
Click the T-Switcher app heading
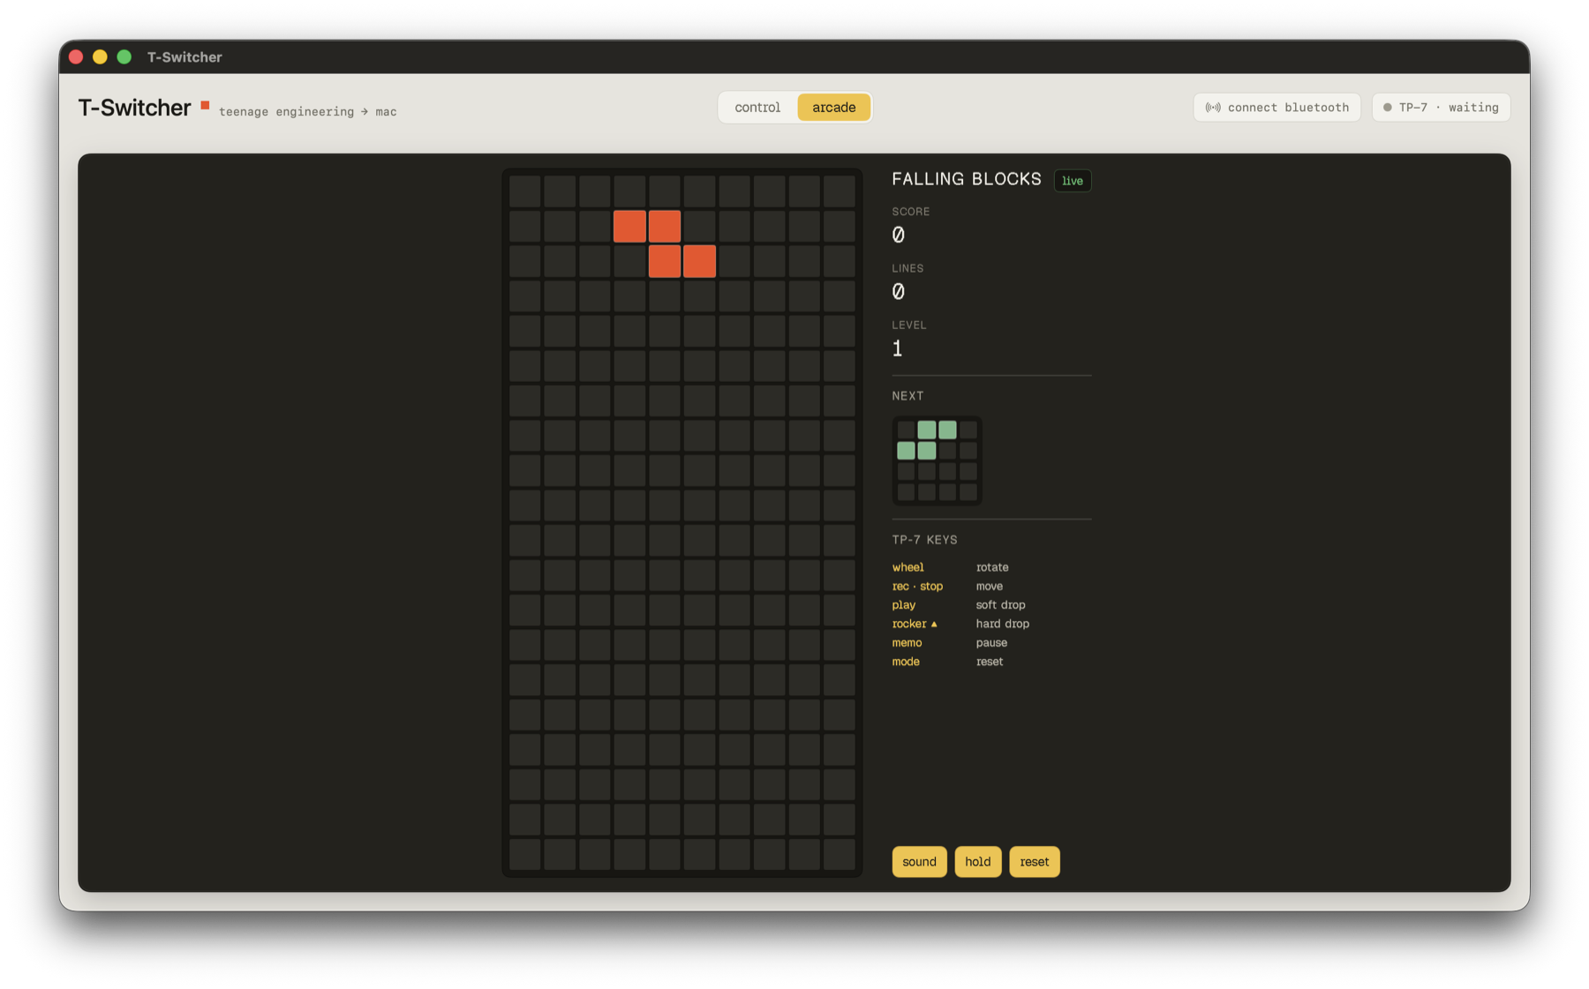pos(134,108)
